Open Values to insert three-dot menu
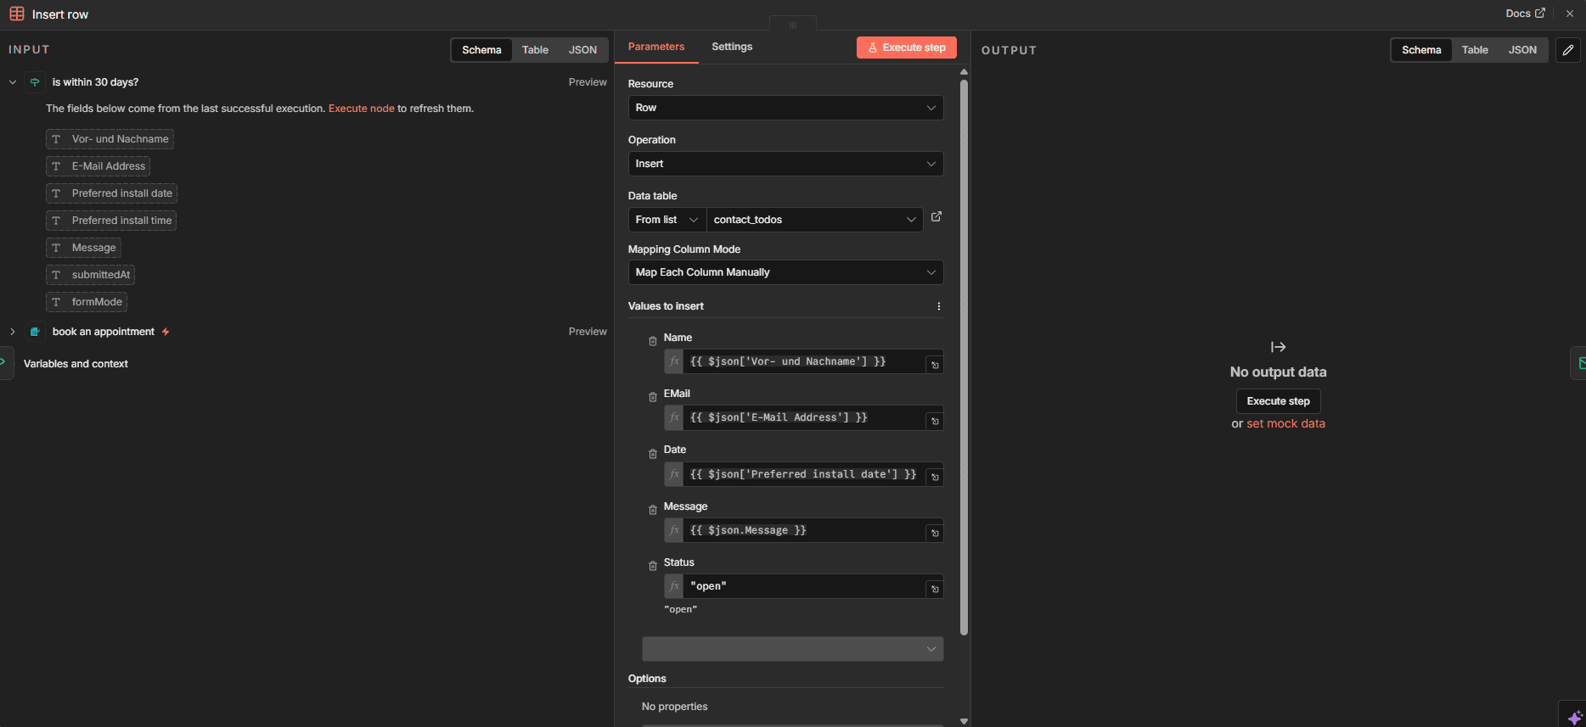The image size is (1586, 727). (x=938, y=306)
